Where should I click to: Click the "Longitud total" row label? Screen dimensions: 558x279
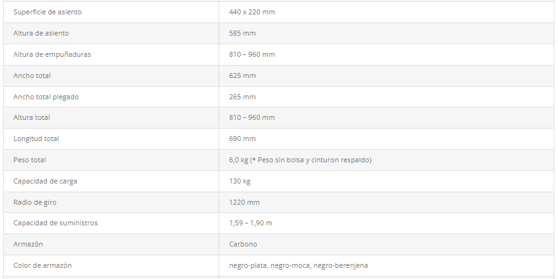pos(36,139)
